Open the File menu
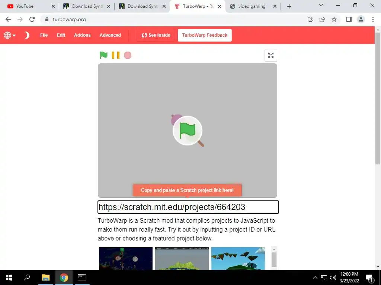Viewport: 381px width, 285px height. (x=44, y=35)
